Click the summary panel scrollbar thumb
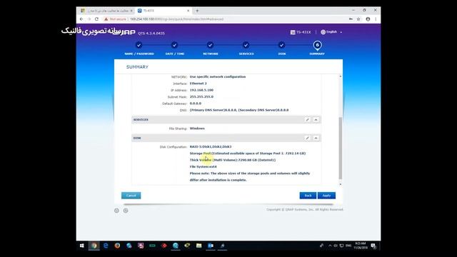Screen dimensions: 457x257 pyautogui.click(x=340, y=148)
